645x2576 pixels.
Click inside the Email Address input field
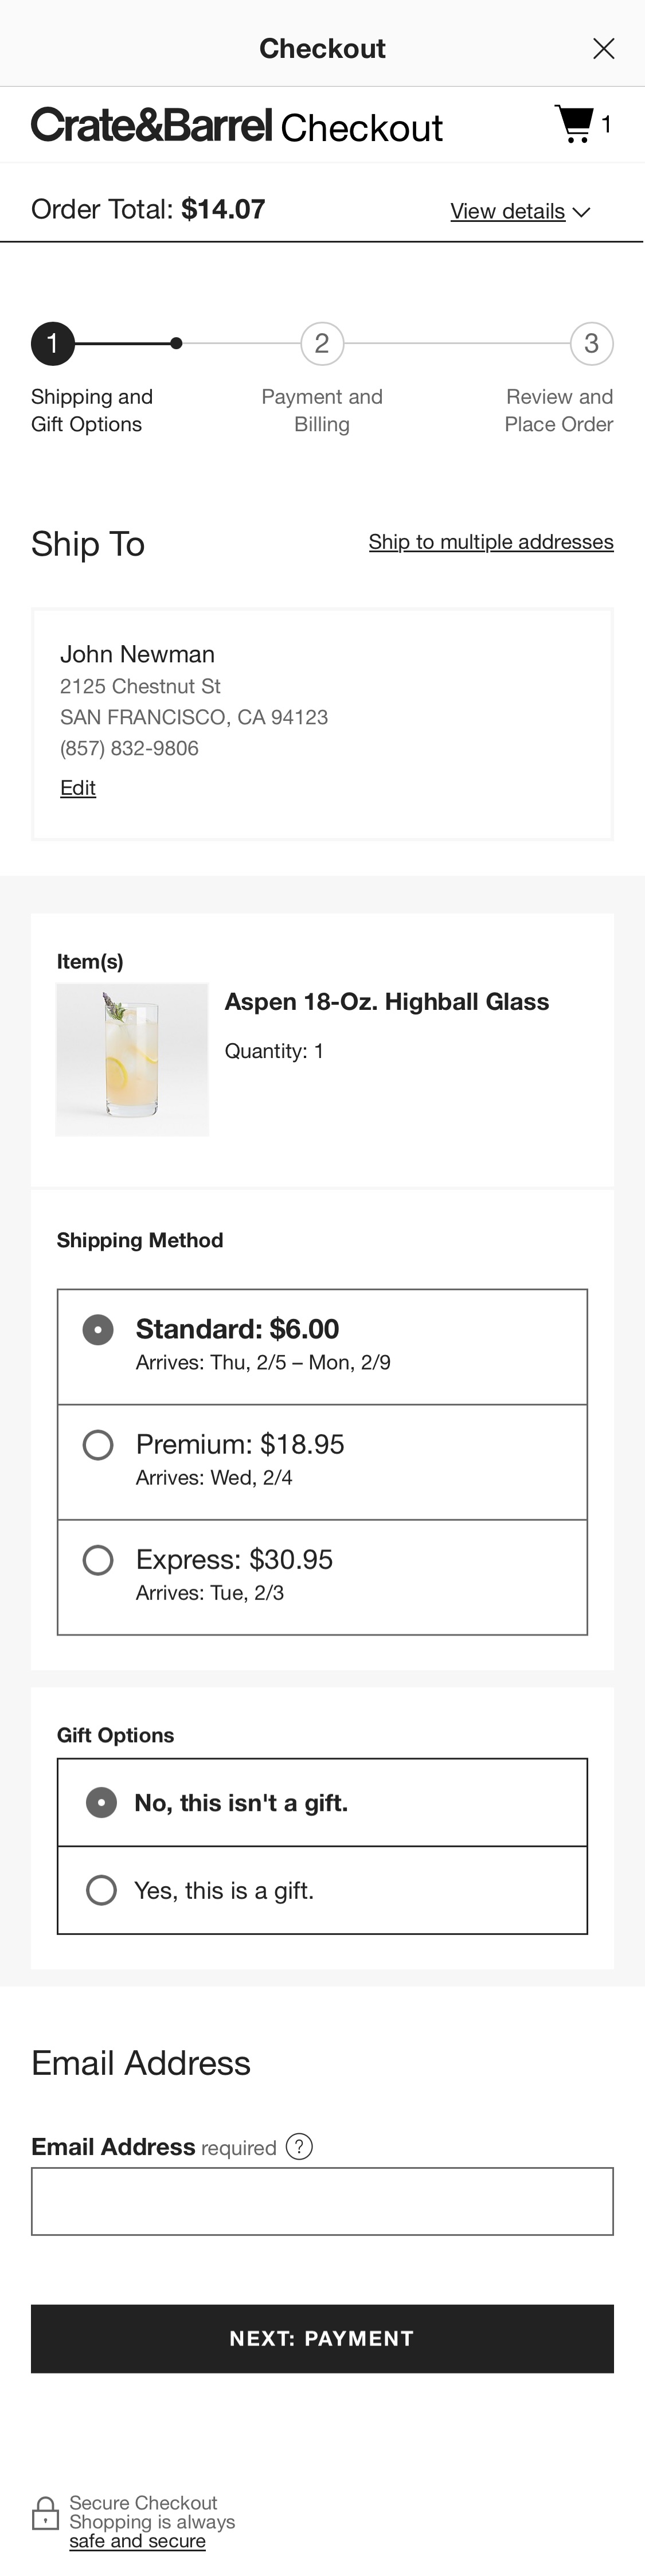point(322,2201)
